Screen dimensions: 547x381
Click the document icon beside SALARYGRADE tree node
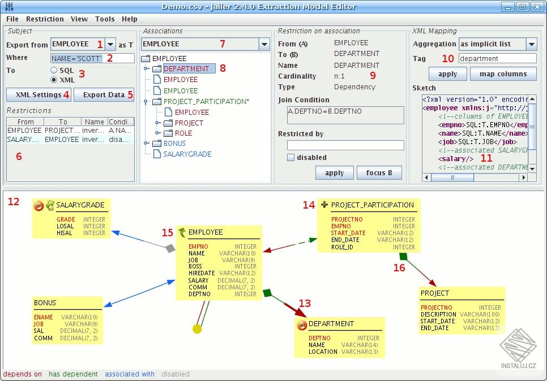tap(157, 154)
